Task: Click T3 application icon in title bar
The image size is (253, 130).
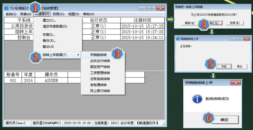Action: coord(7,8)
